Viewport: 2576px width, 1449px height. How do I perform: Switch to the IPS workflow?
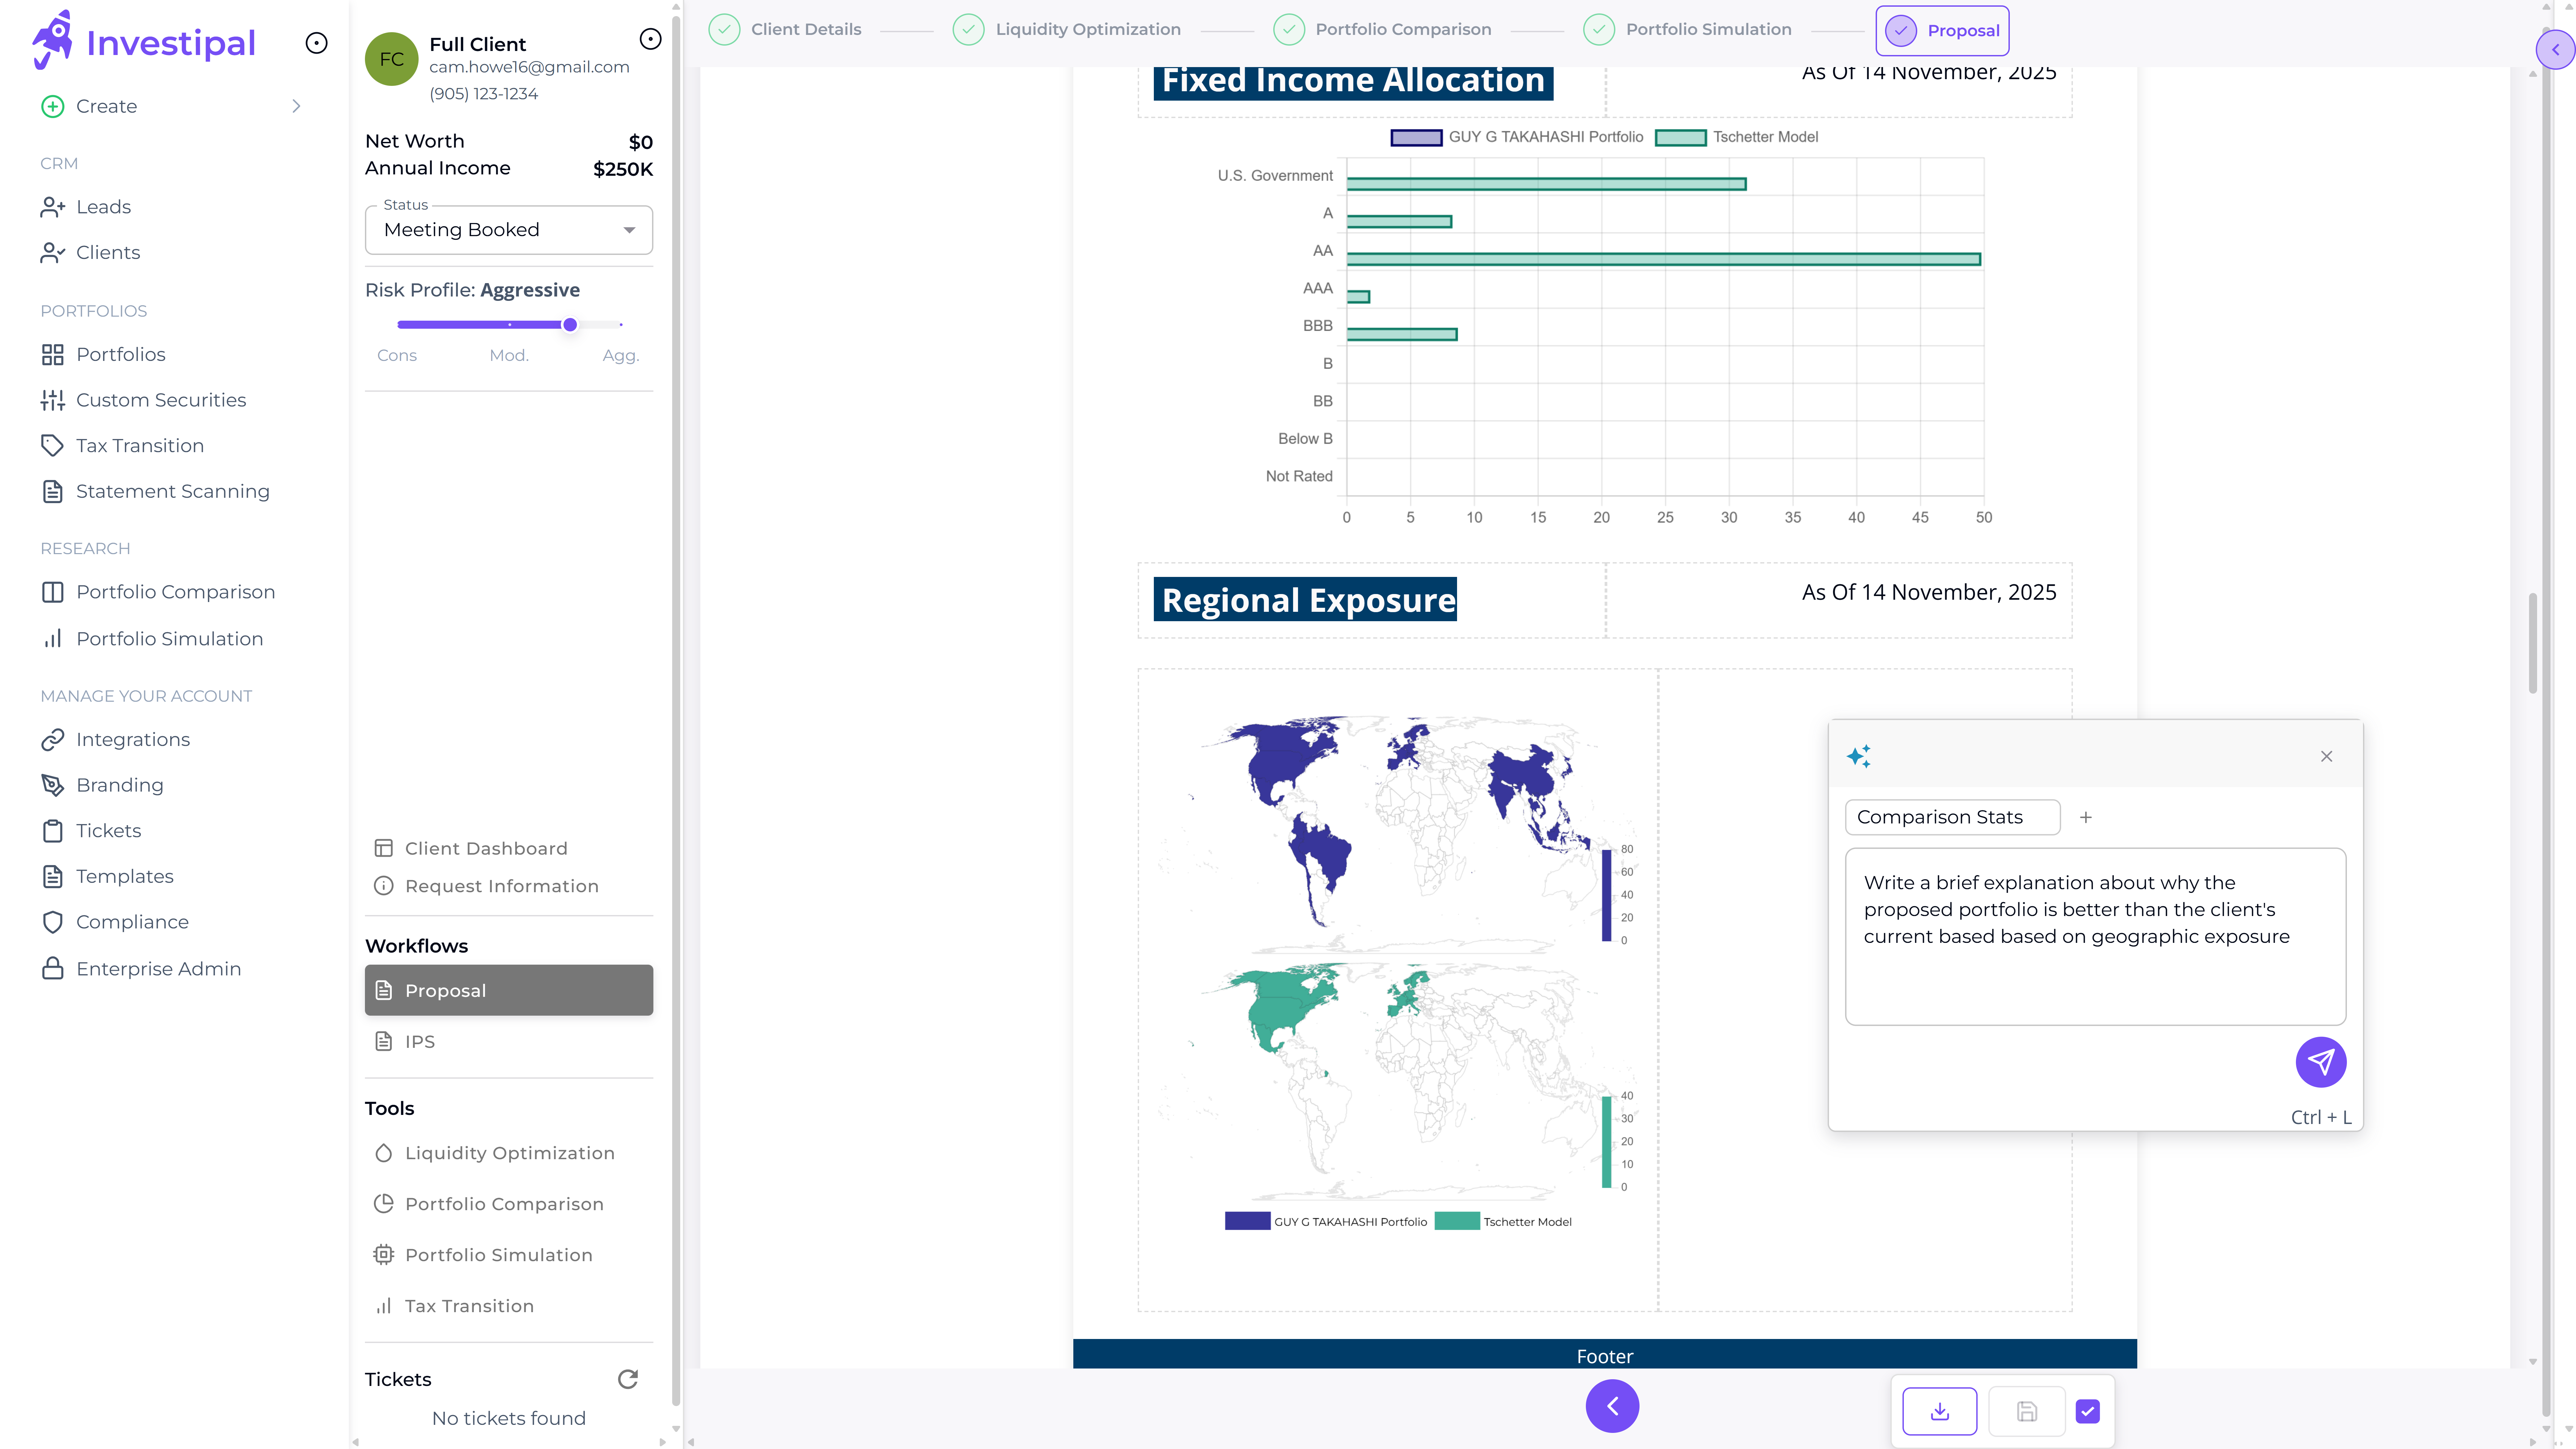pyautogui.click(x=419, y=1041)
